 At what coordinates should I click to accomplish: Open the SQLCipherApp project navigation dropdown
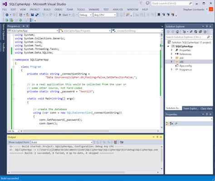33,31
